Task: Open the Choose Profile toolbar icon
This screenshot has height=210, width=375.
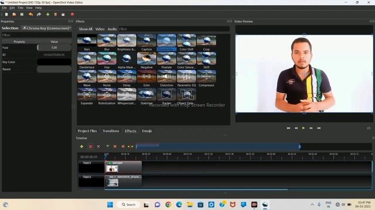Action: click(56, 15)
